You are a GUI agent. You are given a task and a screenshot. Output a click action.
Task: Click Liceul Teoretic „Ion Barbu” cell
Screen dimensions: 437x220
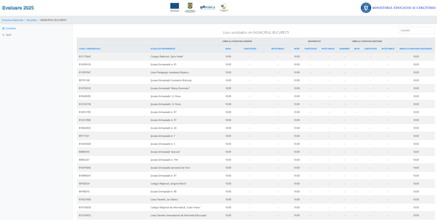point(164,200)
